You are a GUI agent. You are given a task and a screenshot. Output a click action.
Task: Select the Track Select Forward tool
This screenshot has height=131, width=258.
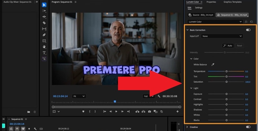(x=44, y=11)
